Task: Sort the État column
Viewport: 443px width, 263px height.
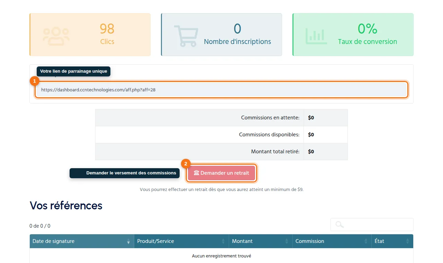Action: click(x=392, y=241)
